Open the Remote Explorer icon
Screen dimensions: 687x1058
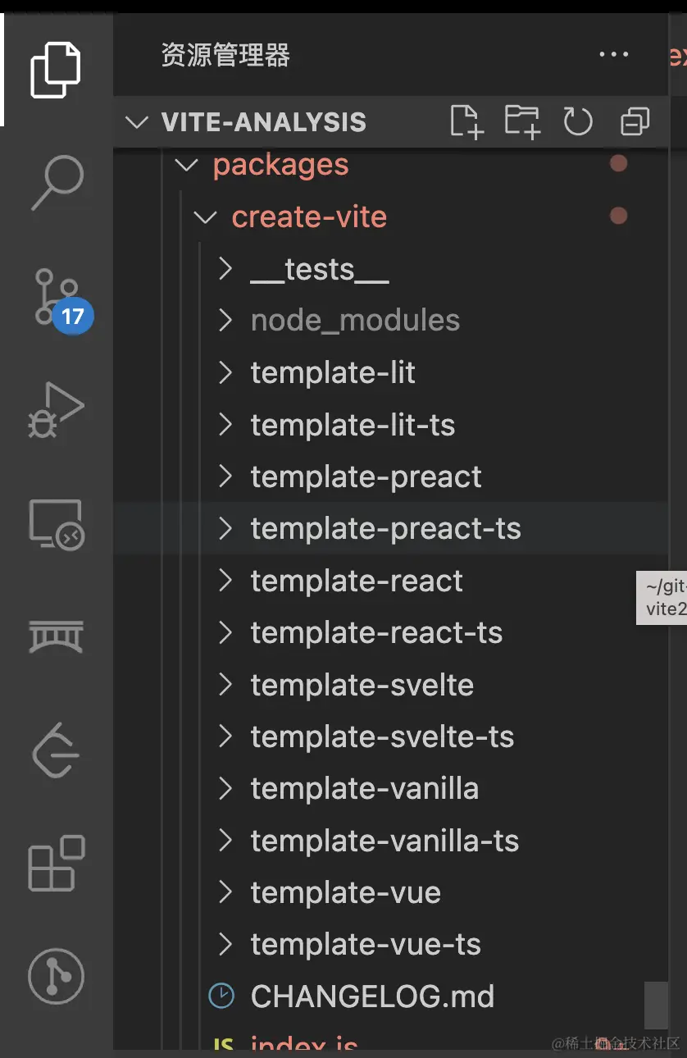(x=56, y=524)
